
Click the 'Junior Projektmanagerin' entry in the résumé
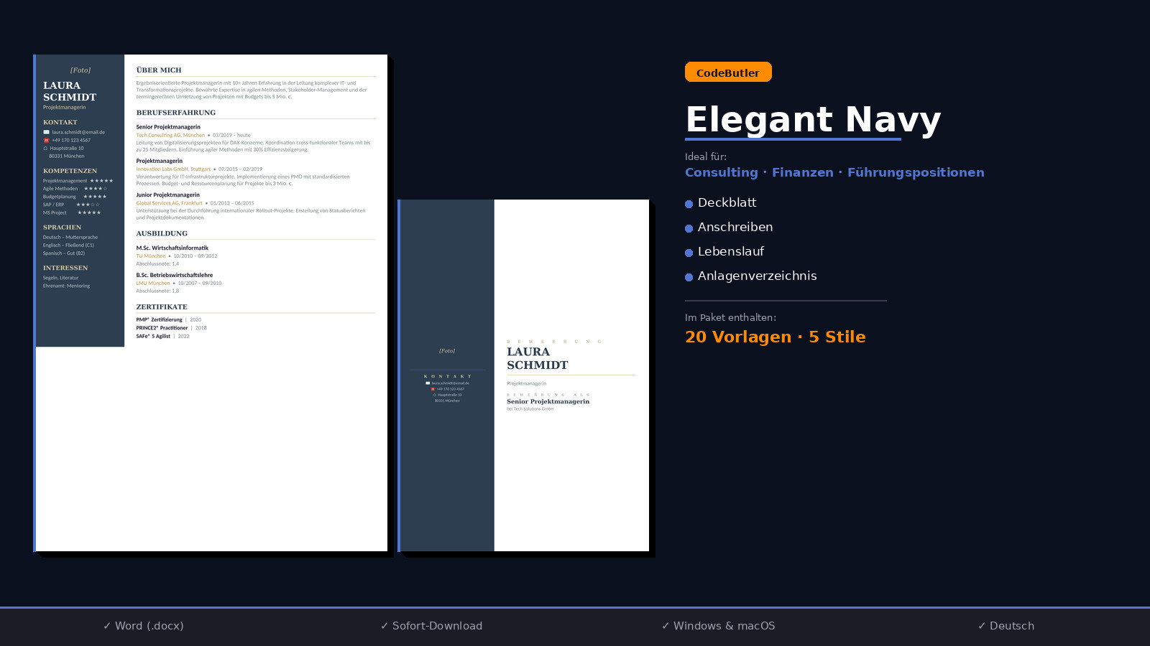[168, 195]
